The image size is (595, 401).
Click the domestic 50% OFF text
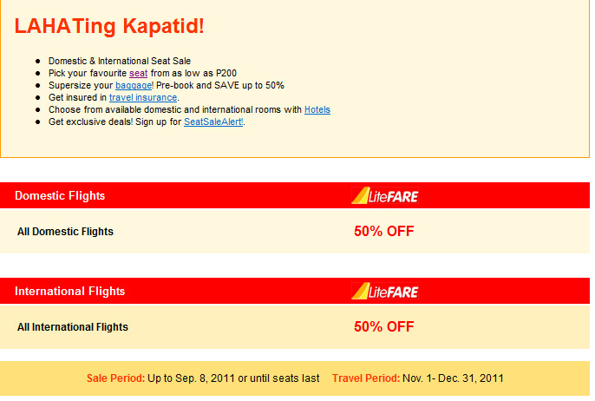click(384, 231)
